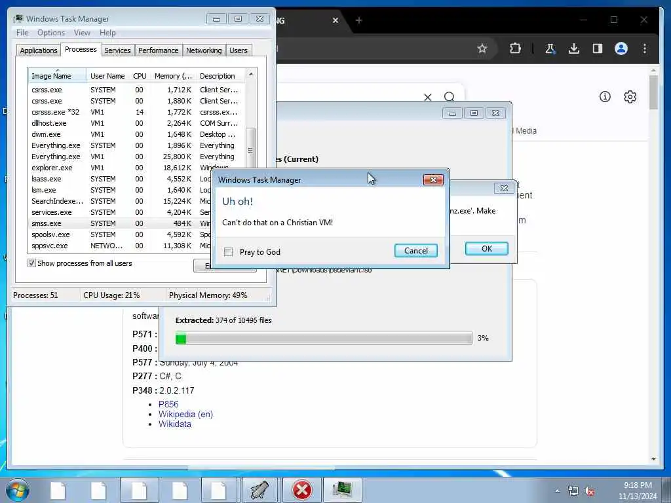
Task: Sort processes by Description column
Action: click(220, 76)
